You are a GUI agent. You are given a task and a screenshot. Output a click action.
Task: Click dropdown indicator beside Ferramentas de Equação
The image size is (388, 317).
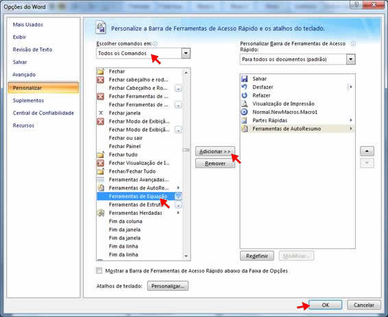178,196
